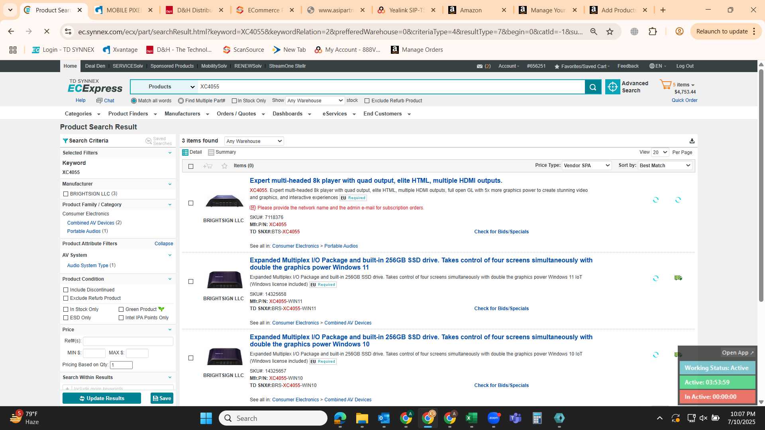Open Any Warehouse dropdown beside Show

[x=315, y=101]
